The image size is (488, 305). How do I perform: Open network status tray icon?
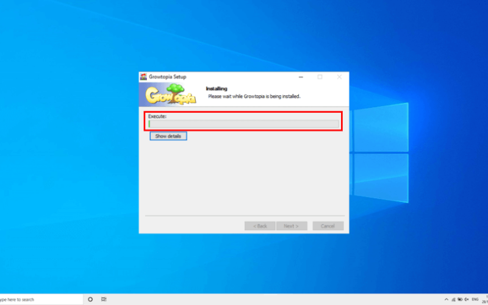point(453,300)
